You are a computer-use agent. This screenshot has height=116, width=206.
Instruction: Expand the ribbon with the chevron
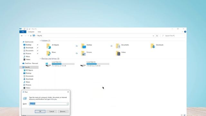point(183,32)
